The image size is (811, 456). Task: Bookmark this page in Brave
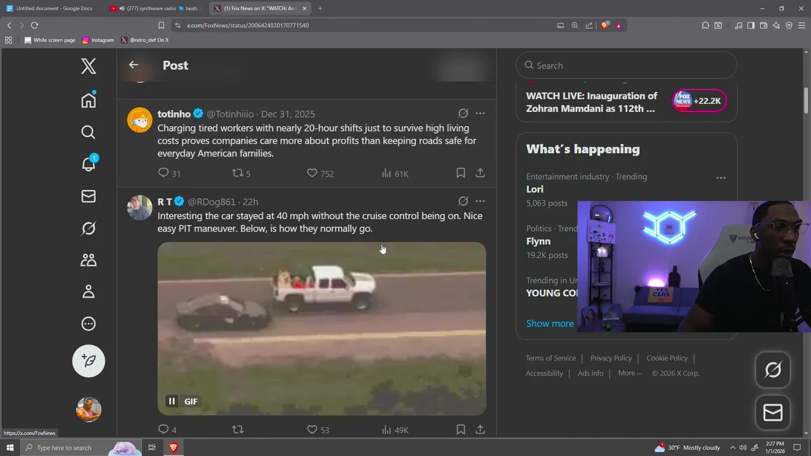(161, 25)
